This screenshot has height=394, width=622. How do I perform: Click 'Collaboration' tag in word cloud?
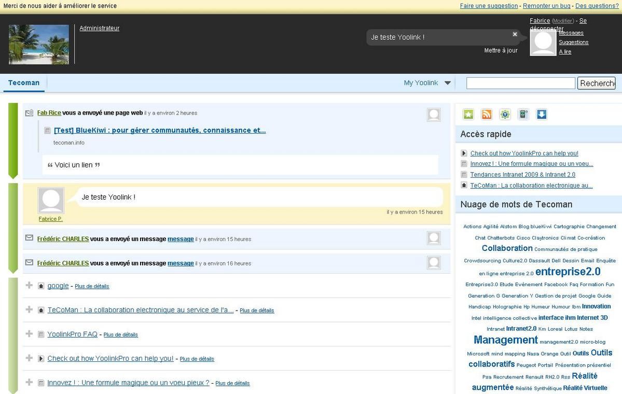[507, 248]
